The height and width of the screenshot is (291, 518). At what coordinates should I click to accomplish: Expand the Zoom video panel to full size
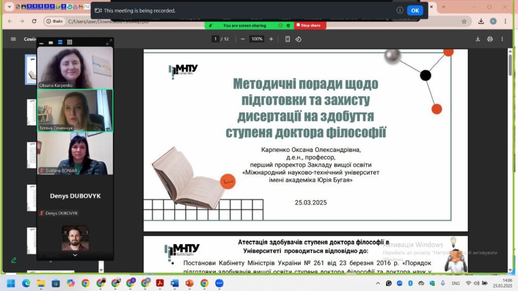point(109,42)
